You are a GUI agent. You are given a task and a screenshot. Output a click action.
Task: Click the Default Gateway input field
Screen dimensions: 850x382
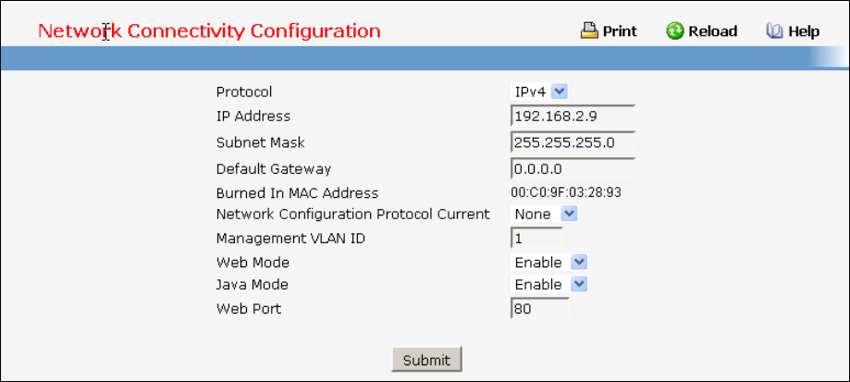[572, 169]
